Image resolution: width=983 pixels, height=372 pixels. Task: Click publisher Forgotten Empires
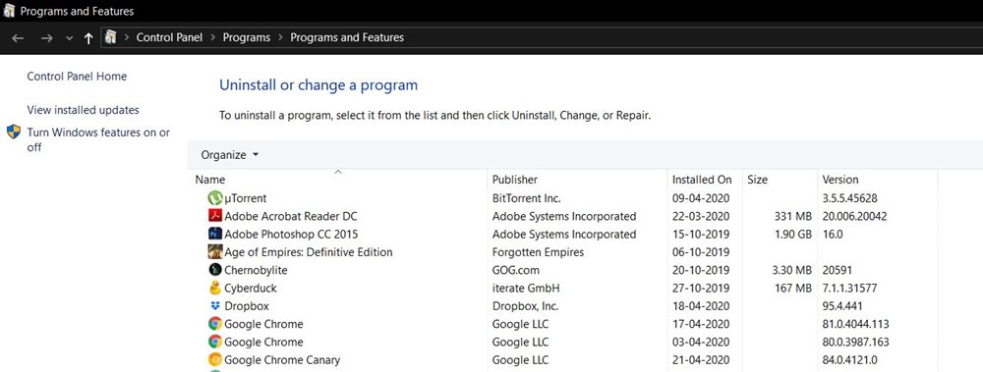[538, 252]
